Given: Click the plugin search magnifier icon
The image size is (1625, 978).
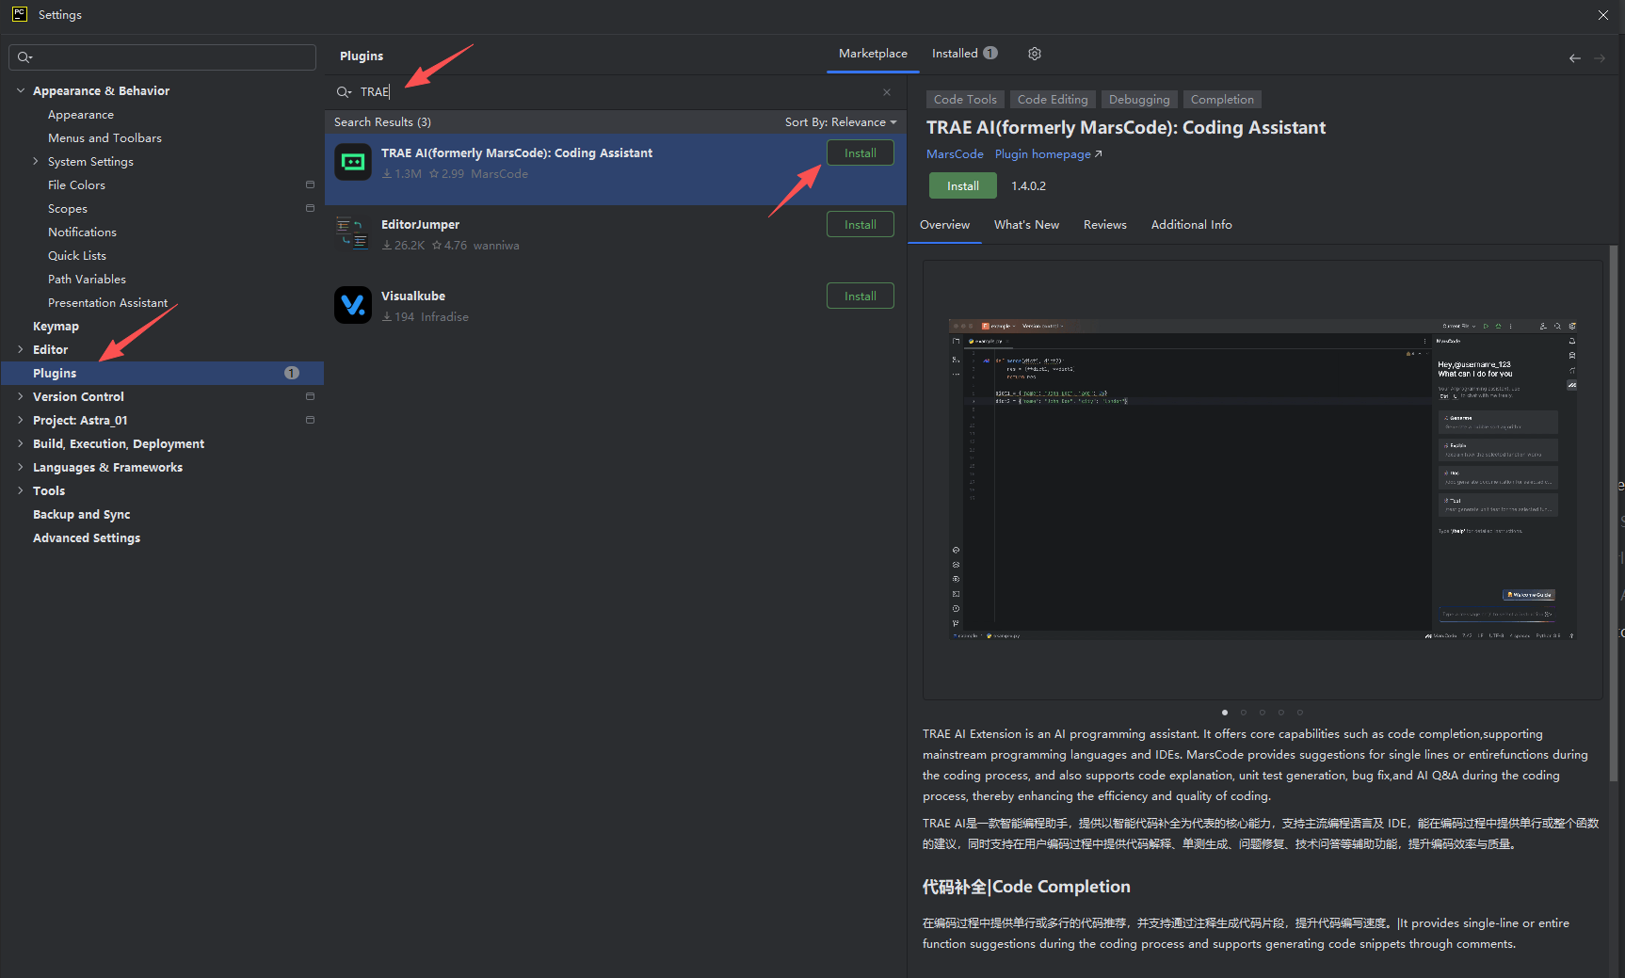Looking at the screenshot, I should (x=345, y=92).
